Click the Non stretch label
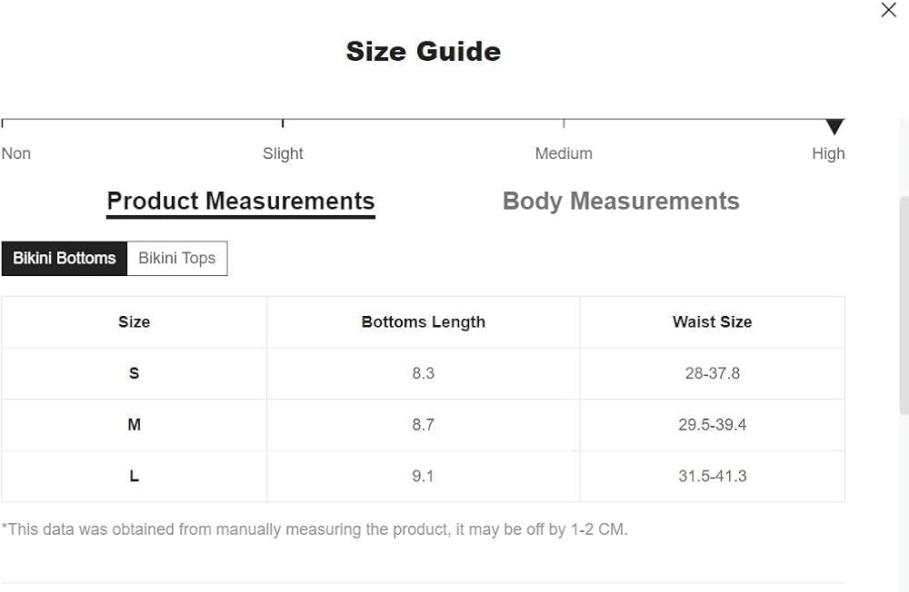 pos(16,153)
